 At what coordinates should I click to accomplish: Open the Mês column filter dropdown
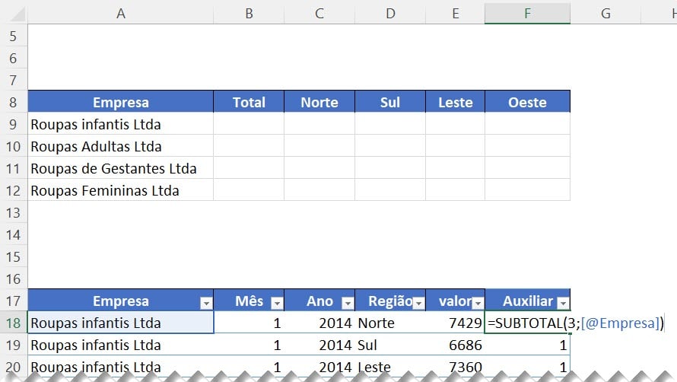(277, 303)
